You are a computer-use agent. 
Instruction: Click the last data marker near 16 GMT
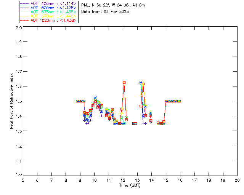(179, 101)
